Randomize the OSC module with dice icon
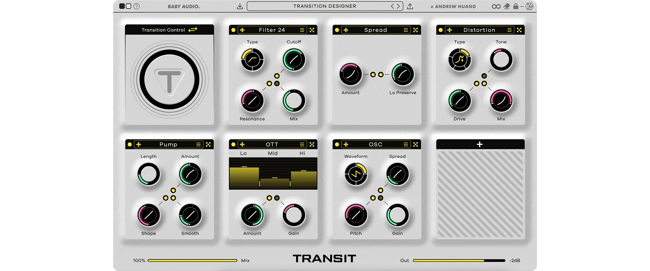 [415, 145]
